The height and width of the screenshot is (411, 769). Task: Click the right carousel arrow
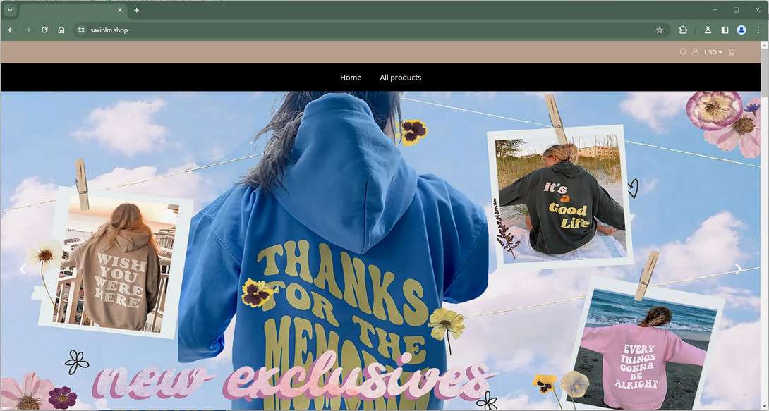click(x=738, y=269)
